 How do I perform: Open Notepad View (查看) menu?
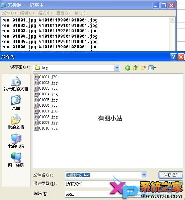63,13
